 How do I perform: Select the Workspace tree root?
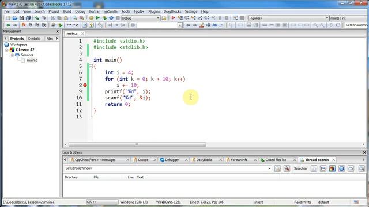pos(18,45)
